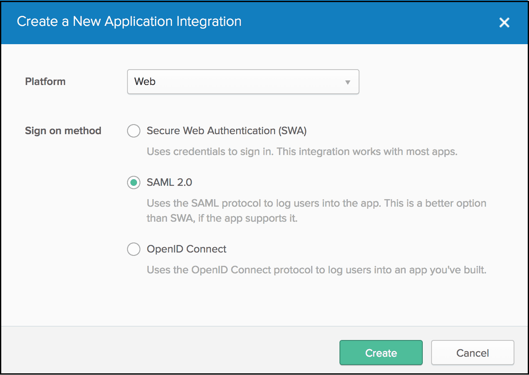Click the OpenID Connect label text
This screenshot has width=529, height=375.
186,249
